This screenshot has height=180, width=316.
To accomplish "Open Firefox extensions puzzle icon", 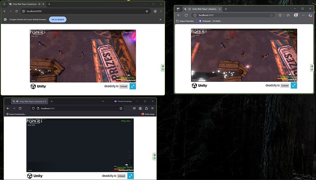I will (x=146, y=108).
